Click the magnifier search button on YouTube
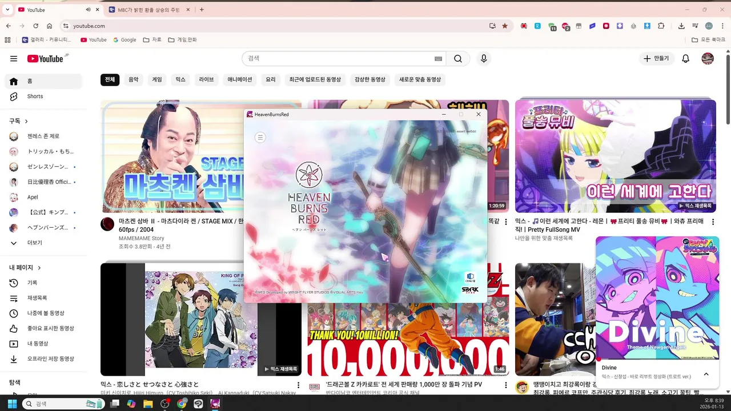This screenshot has width=731, height=411. 458,58
